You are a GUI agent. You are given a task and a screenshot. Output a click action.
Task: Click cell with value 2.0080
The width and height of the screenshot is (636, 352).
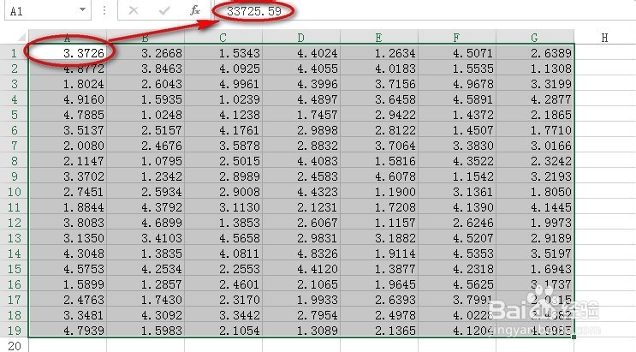[68, 146]
